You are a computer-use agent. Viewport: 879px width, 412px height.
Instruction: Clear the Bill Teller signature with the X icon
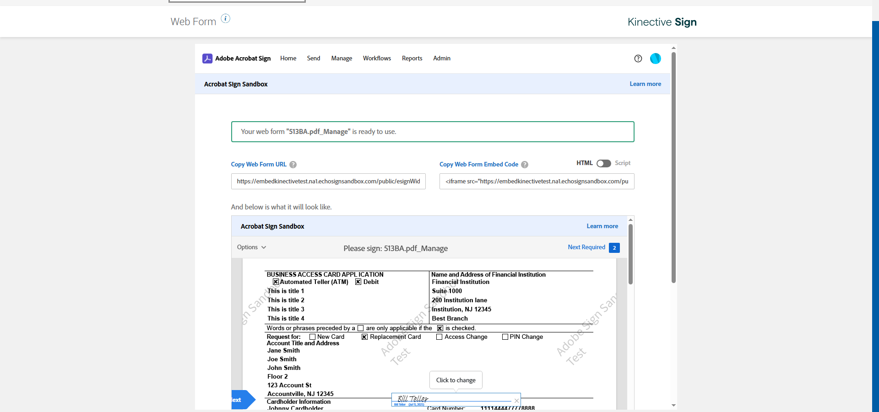[x=516, y=401]
